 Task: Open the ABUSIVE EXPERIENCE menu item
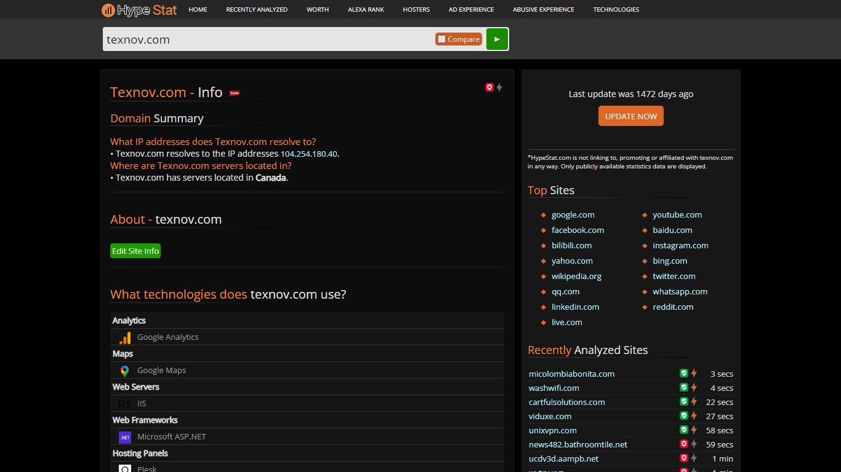544,9
